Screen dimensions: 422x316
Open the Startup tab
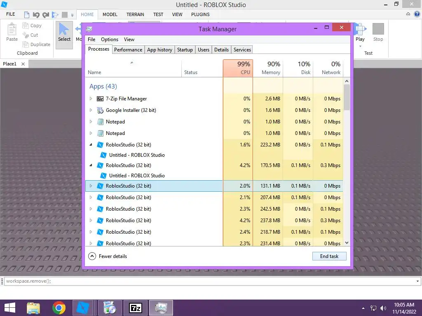185,50
